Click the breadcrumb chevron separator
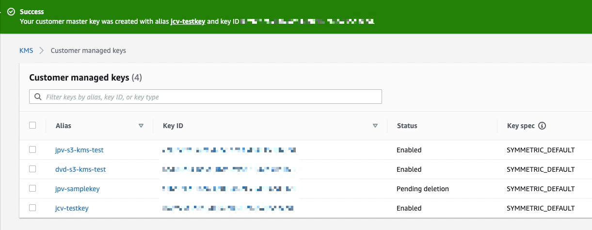The width and height of the screenshot is (592, 230). click(42, 50)
